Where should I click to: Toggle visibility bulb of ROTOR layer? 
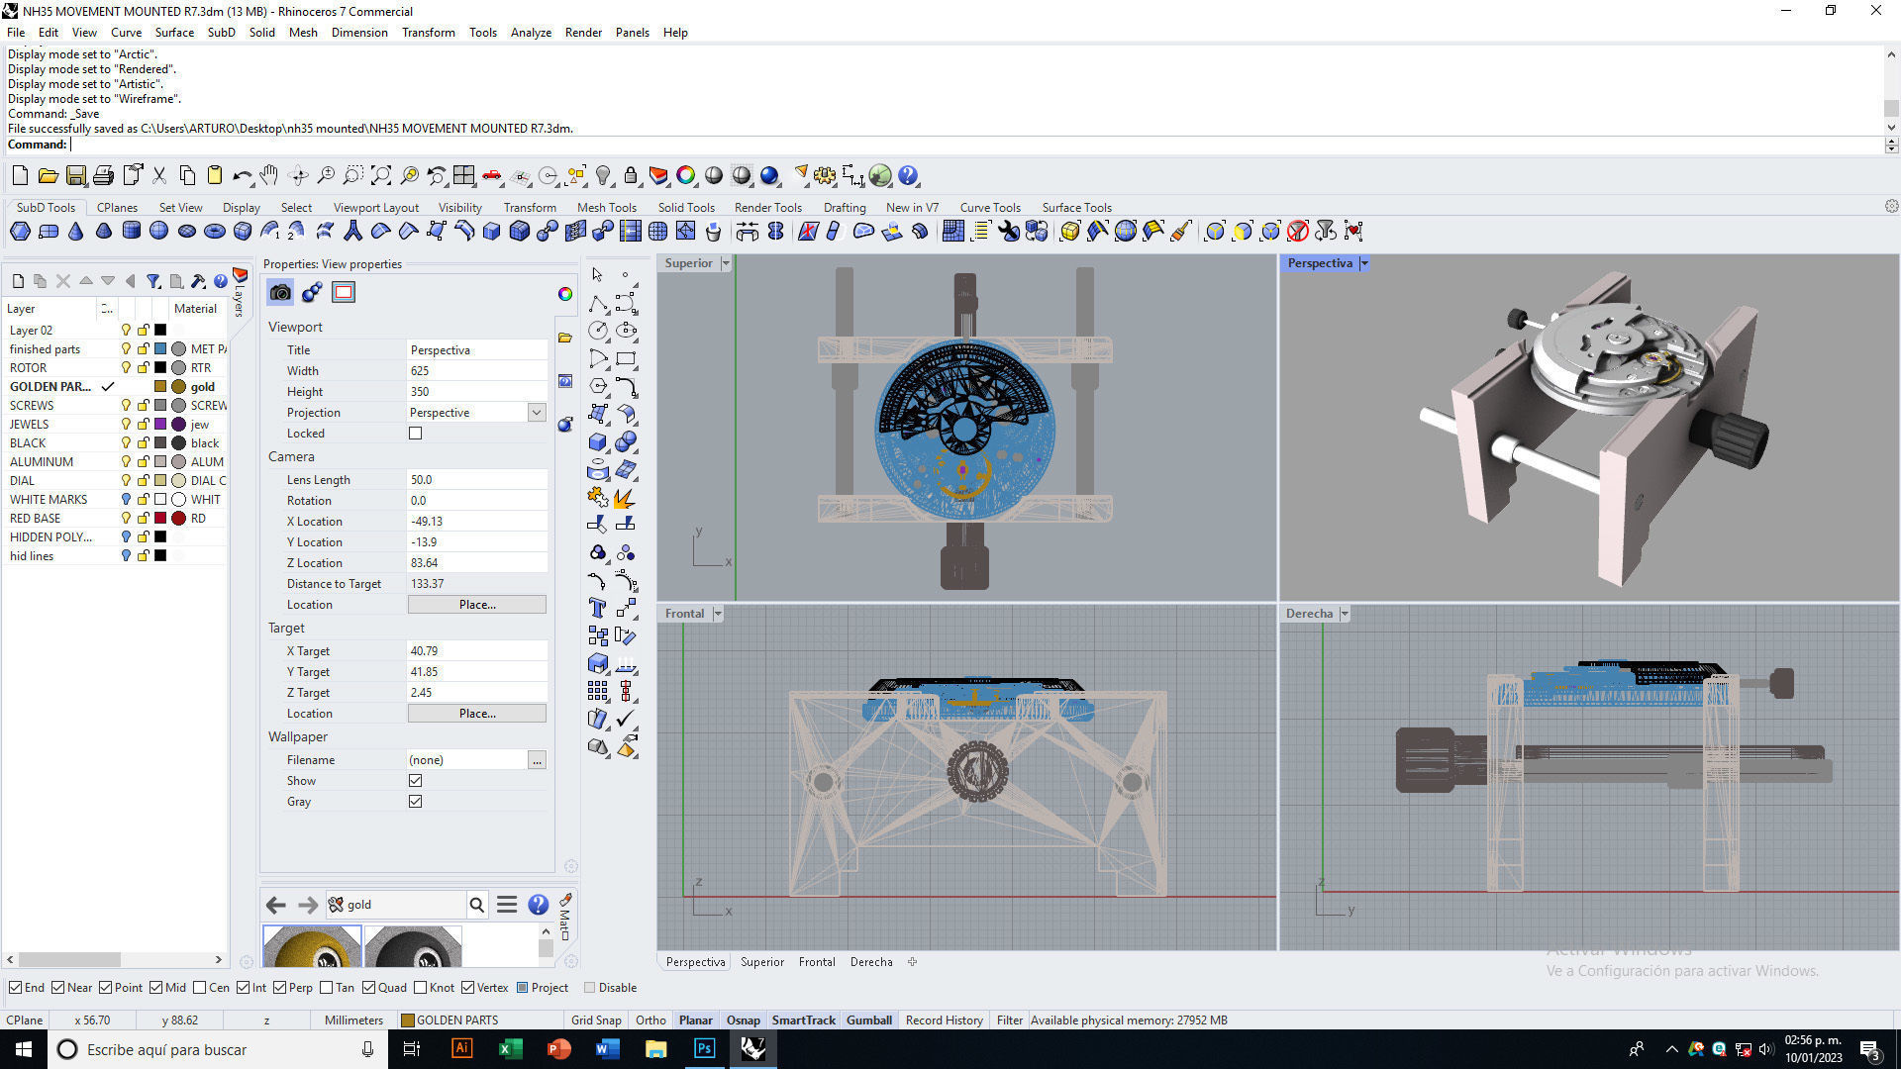point(126,367)
